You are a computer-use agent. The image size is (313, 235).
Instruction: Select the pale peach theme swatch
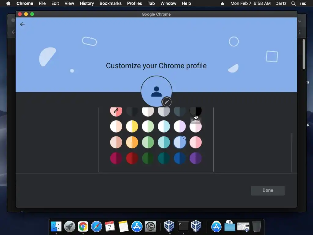pyautogui.click(x=116, y=126)
